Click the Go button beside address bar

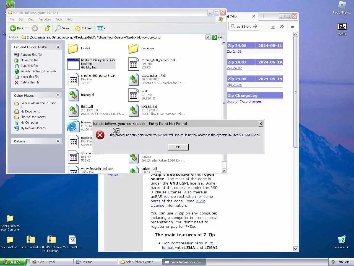point(217,37)
